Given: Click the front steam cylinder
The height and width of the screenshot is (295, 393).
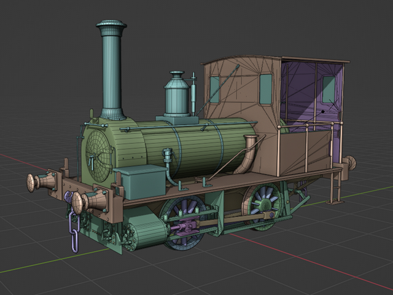Looking at the screenshot, I should pos(146,234).
